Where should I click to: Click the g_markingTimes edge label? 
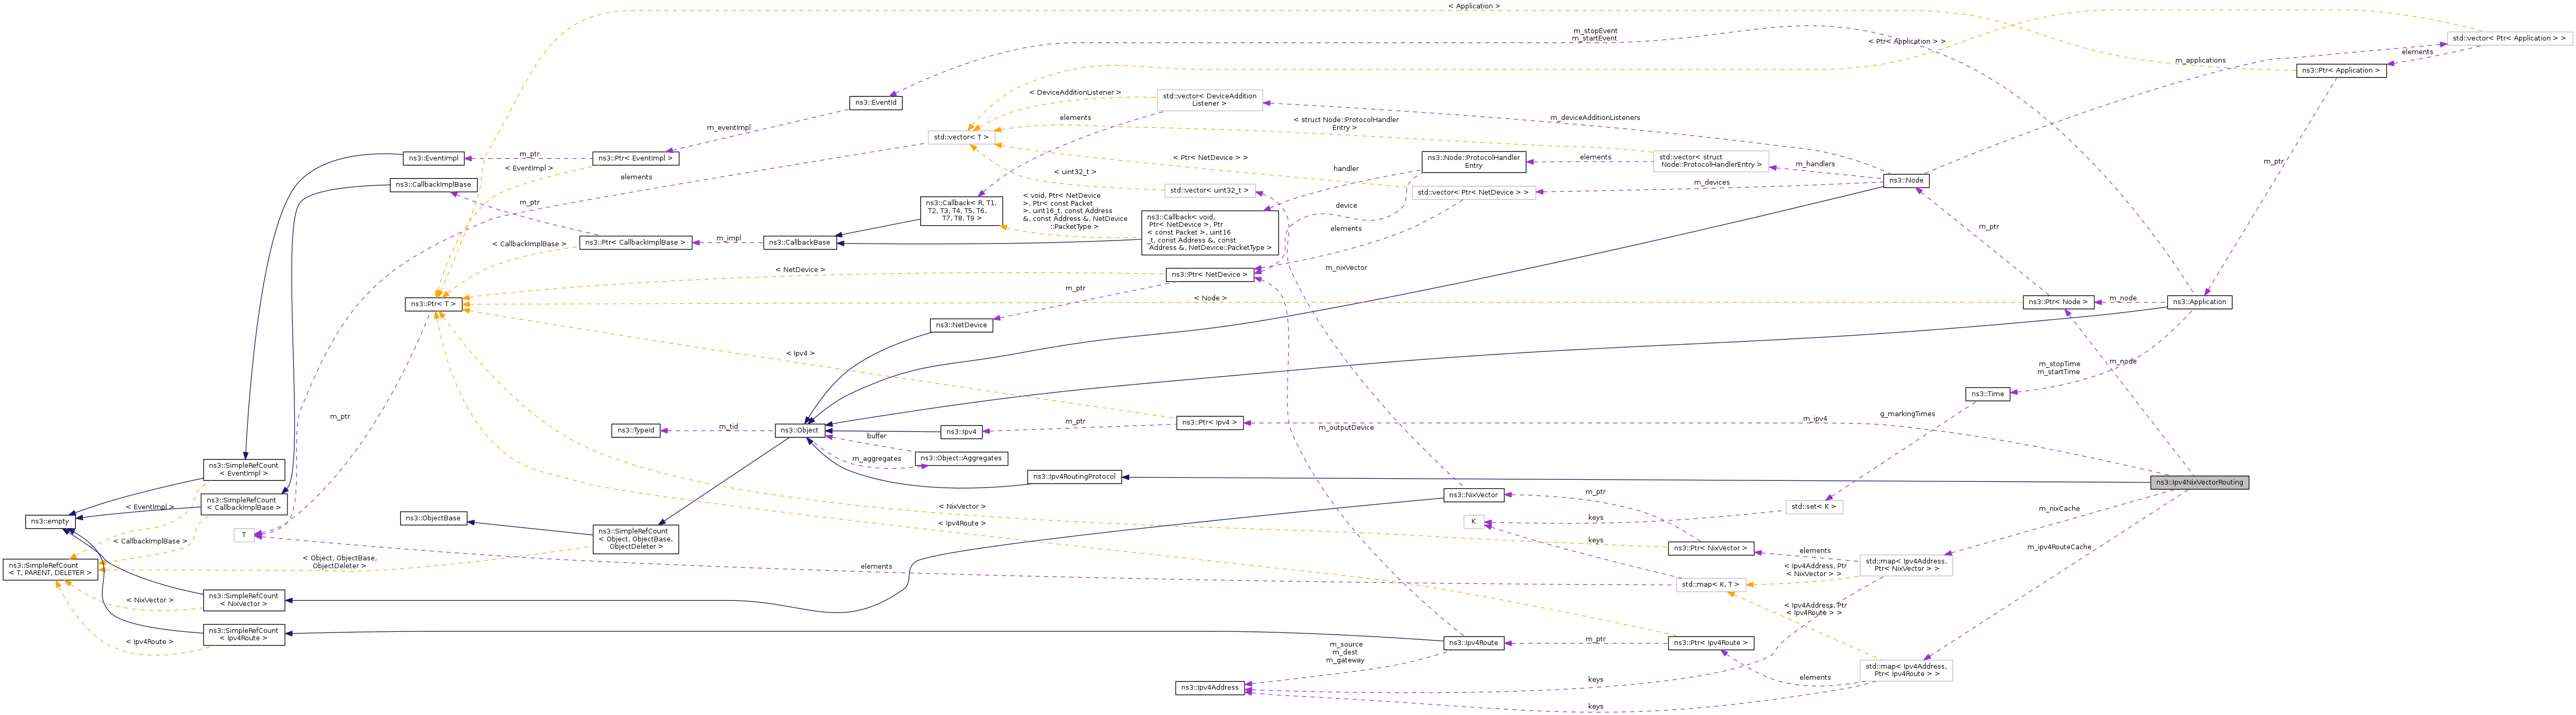1907,413
